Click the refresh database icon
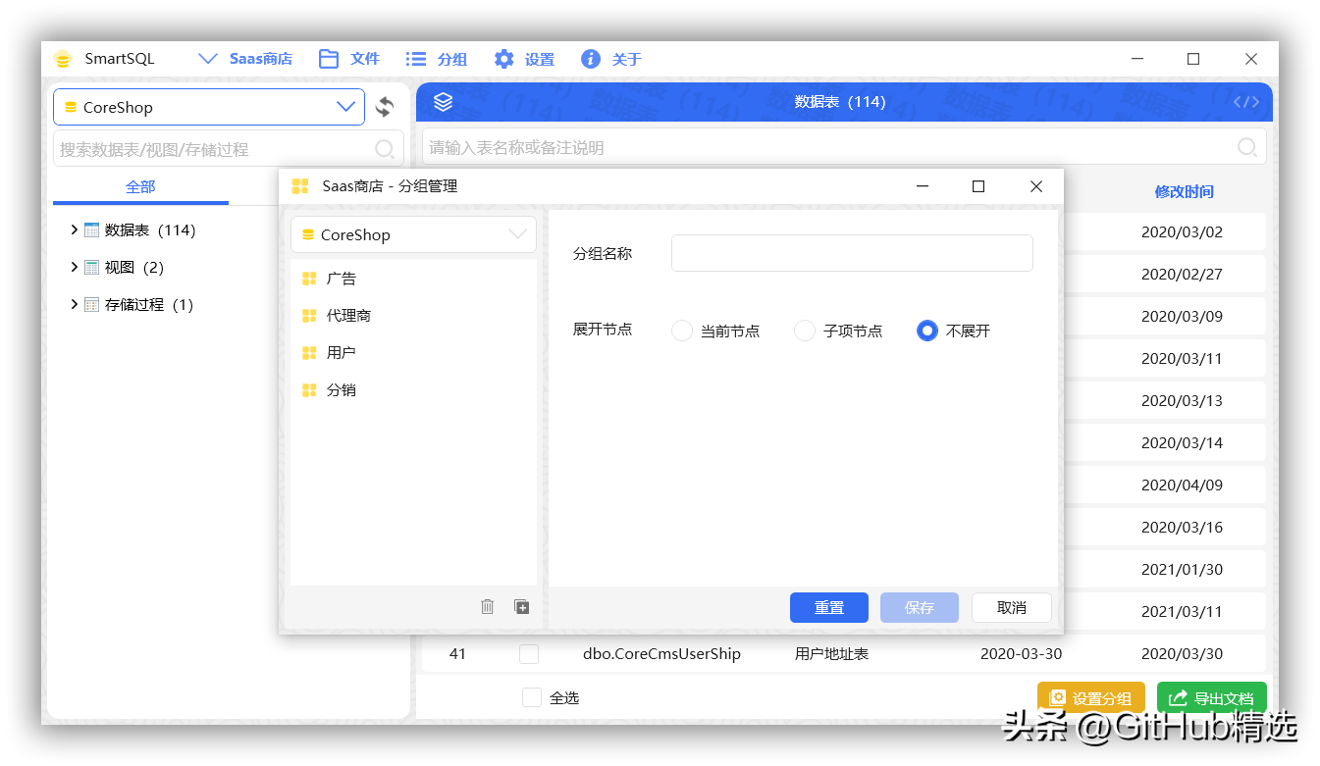 pos(385,107)
